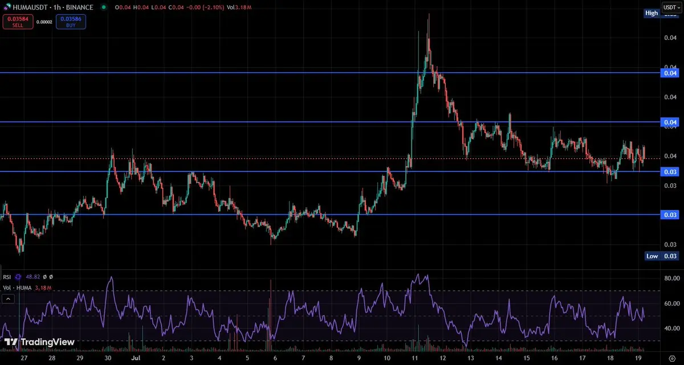Click the Jul label on time axis
This screenshot has width=684, height=365.
coord(135,359)
